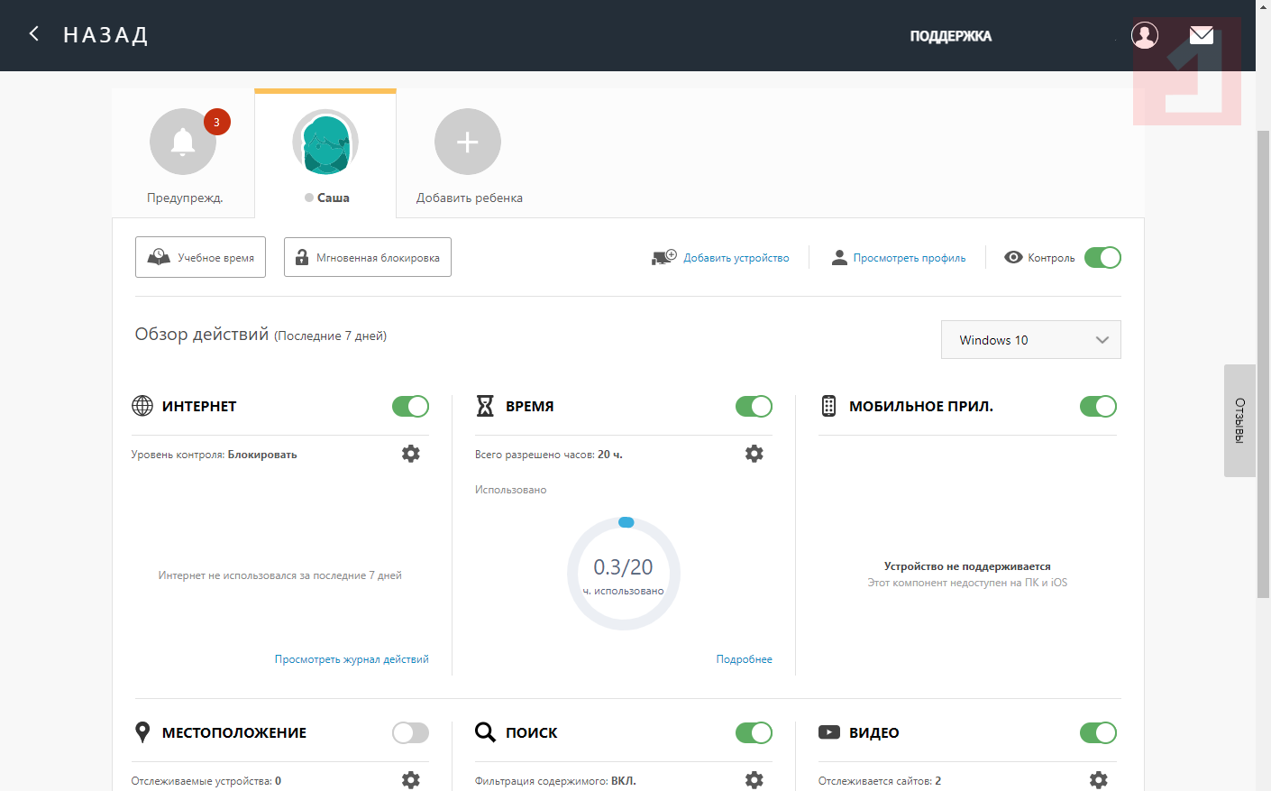1271x791 pixels.
Task: Select the Саша child tab
Action: pos(325,153)
